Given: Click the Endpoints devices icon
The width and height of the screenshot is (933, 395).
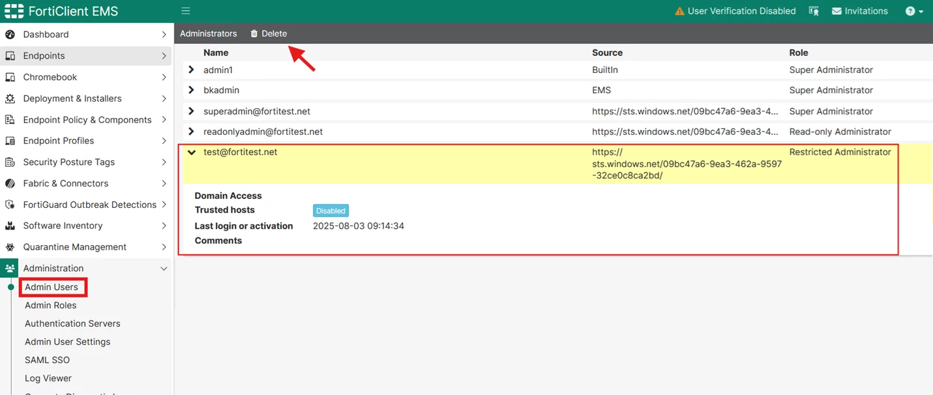Looking at the screenshot, I should [10, 56].
